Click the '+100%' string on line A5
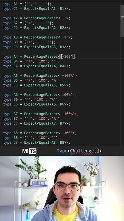Image resolution: width=124 pixels, height=221 pixels. point(67,76)
